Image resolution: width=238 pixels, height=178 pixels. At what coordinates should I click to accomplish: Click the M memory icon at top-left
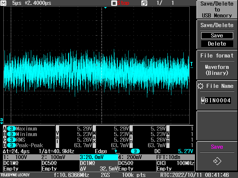coord(4,3)
